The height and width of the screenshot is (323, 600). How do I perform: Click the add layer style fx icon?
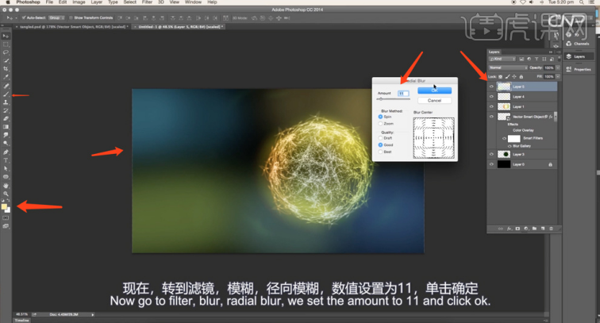click(x=509, y=229)
